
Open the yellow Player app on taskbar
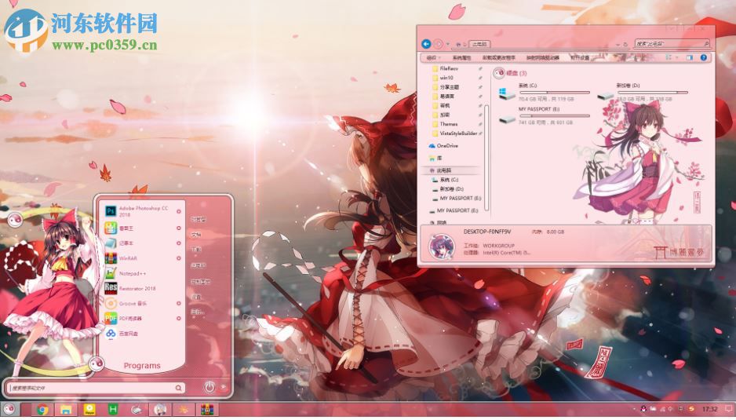89,410
